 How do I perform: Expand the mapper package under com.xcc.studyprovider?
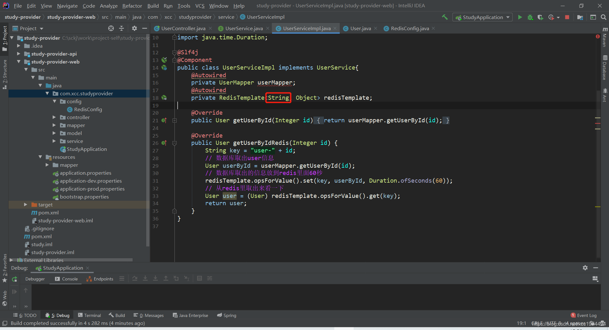pyautogui.click(x=54, y=125)
